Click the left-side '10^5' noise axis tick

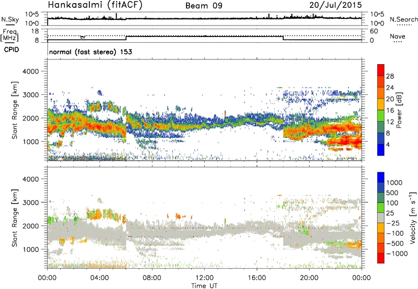32,15
